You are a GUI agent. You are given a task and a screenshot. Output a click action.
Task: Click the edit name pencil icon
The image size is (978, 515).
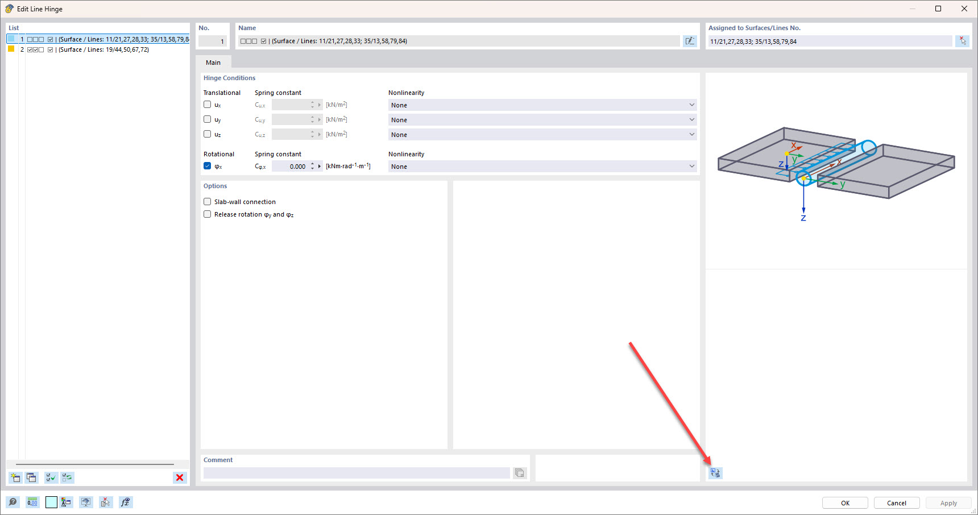(690, 41)
